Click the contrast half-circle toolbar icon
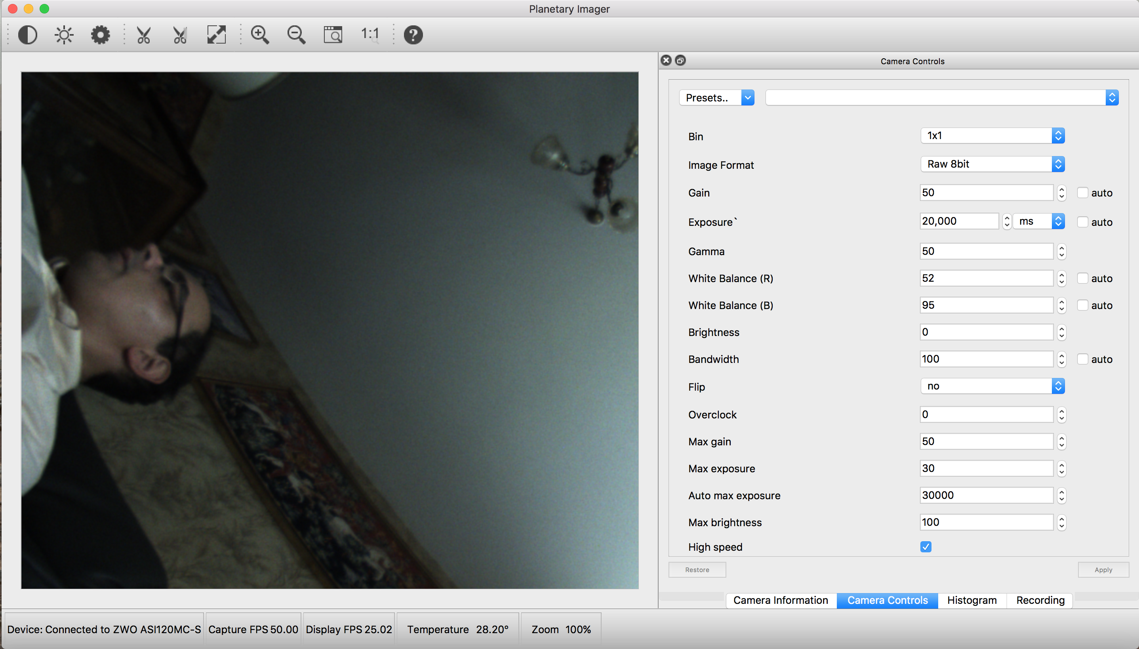 click(28, 35)
